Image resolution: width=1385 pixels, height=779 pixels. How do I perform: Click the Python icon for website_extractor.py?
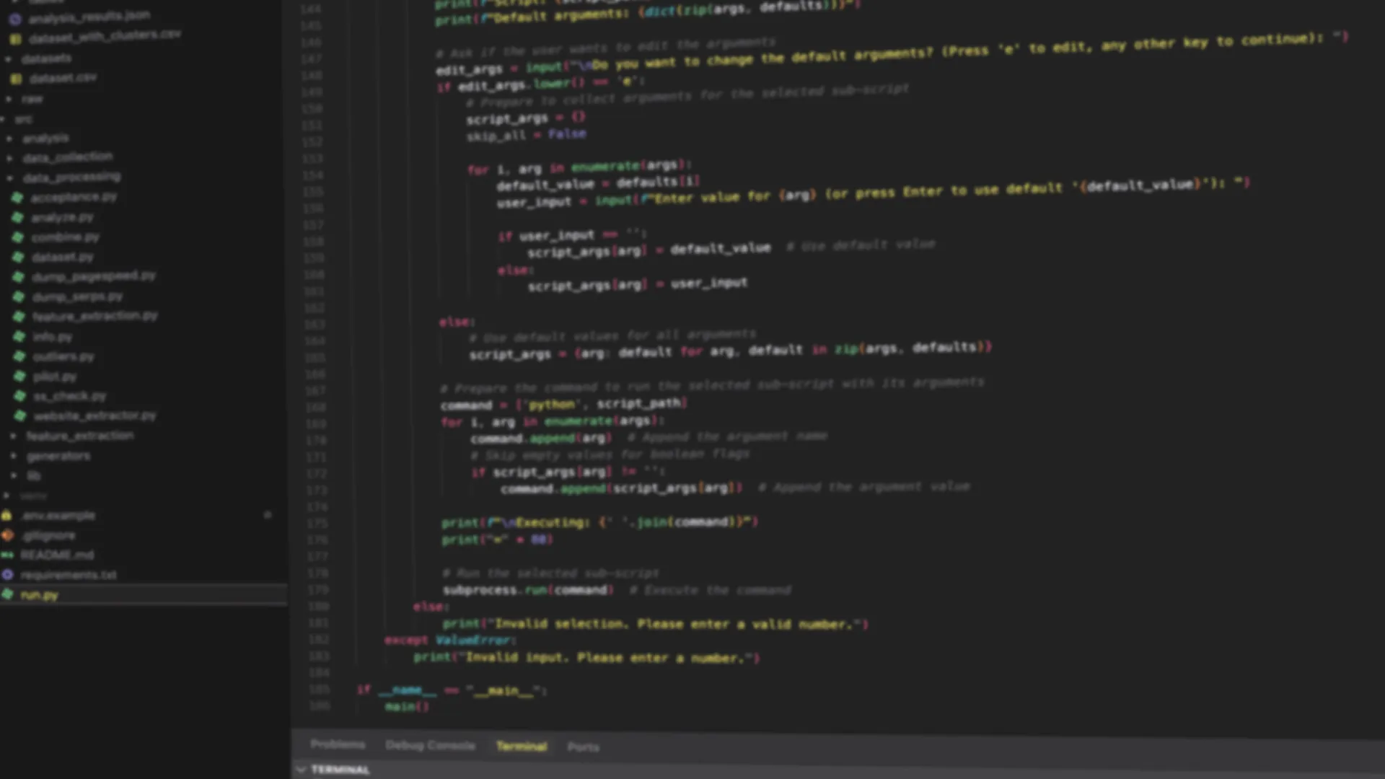click(x=19, y=415)
